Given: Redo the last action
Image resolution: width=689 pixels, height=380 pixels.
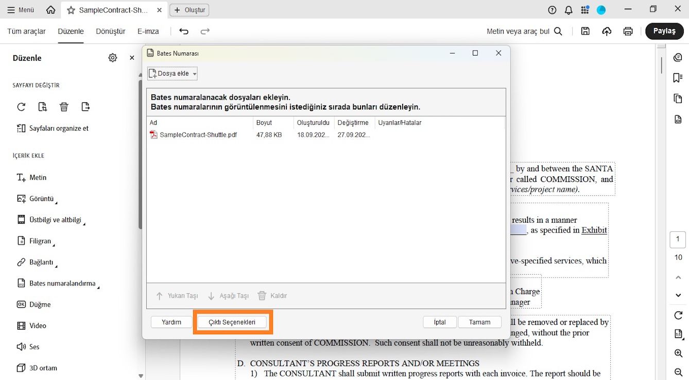Looking at the screenshot, I should coord(205,31).
